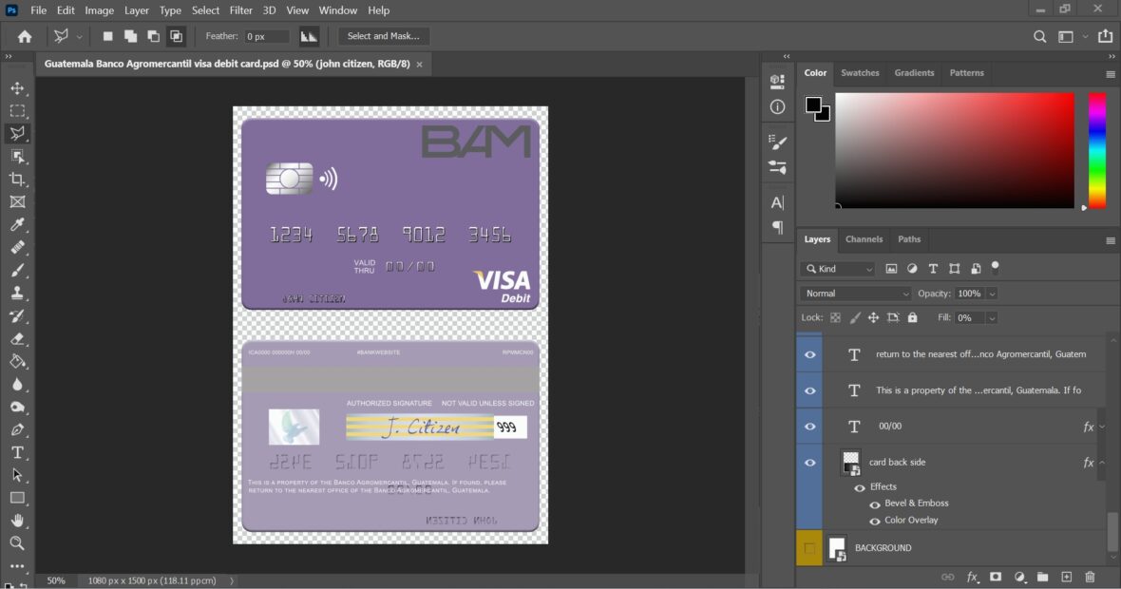
Task: Open the Fill dropdown arrow
Action: pyautogui.click(x=992, y=318)
